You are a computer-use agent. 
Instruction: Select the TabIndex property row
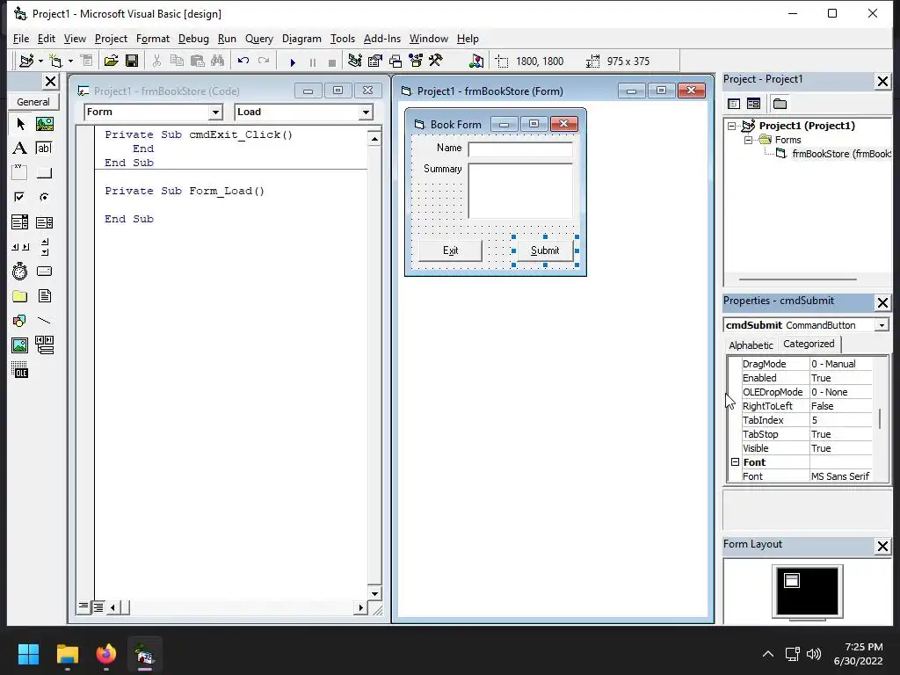coord(807,420)
